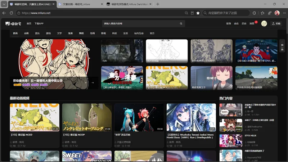Viewport: 288px width, 162px height.
Task: Click the browser sidebar search box
Action: tap(226, 13)
